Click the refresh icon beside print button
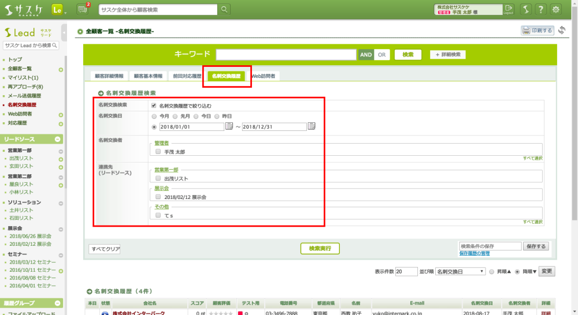 tap(562, 30)
